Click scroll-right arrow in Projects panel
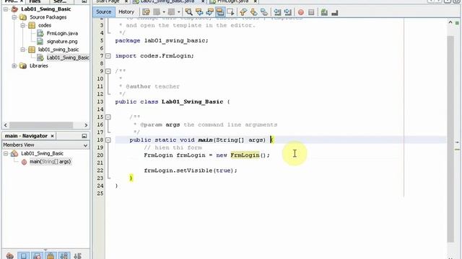 (x=86, y=125)
